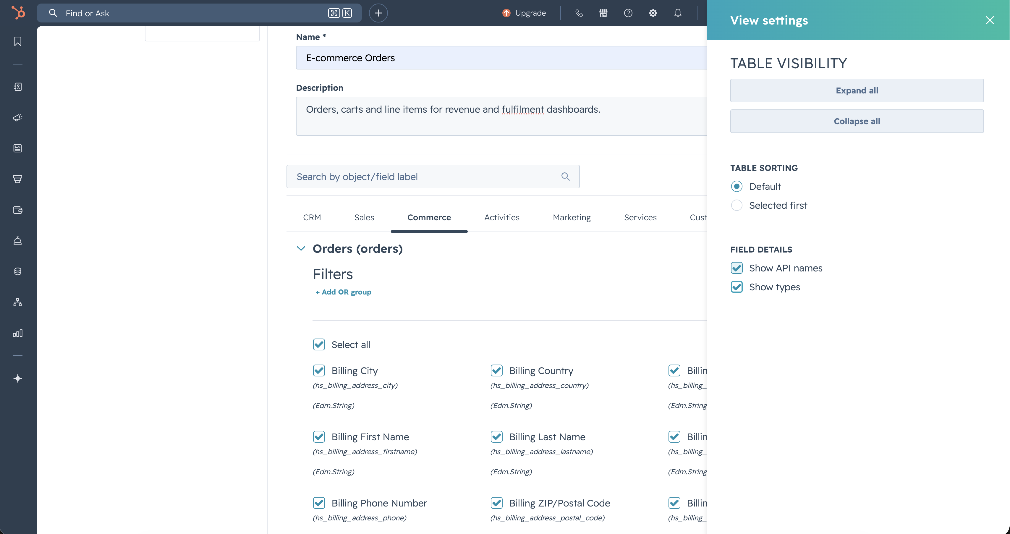Switch to the Services tab
The height and width of the screenshot is (534, 1010).
pos(640,217)
